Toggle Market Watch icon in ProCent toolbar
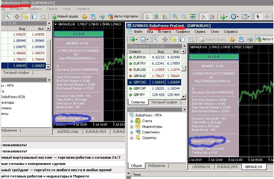This screenshot has height=179, width=274. tap(156, 39)
